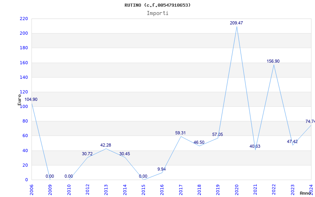Select the Importi subtitle text

point(157,13)
